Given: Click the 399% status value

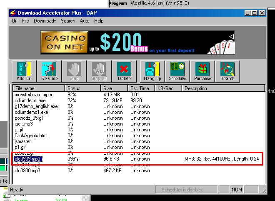Looking at the screenshot, I should [73, 159].
